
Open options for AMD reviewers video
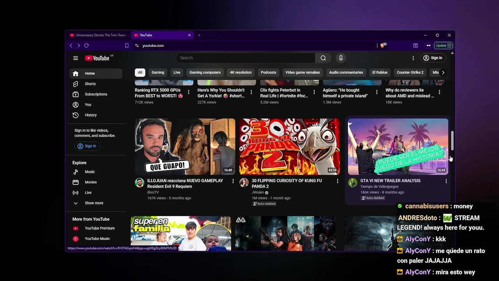(439, 92)
